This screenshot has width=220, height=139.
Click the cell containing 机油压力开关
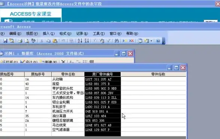[68, 111]
